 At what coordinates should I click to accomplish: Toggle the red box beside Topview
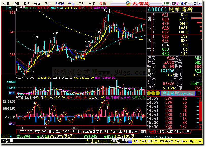(x=199, y=93)
